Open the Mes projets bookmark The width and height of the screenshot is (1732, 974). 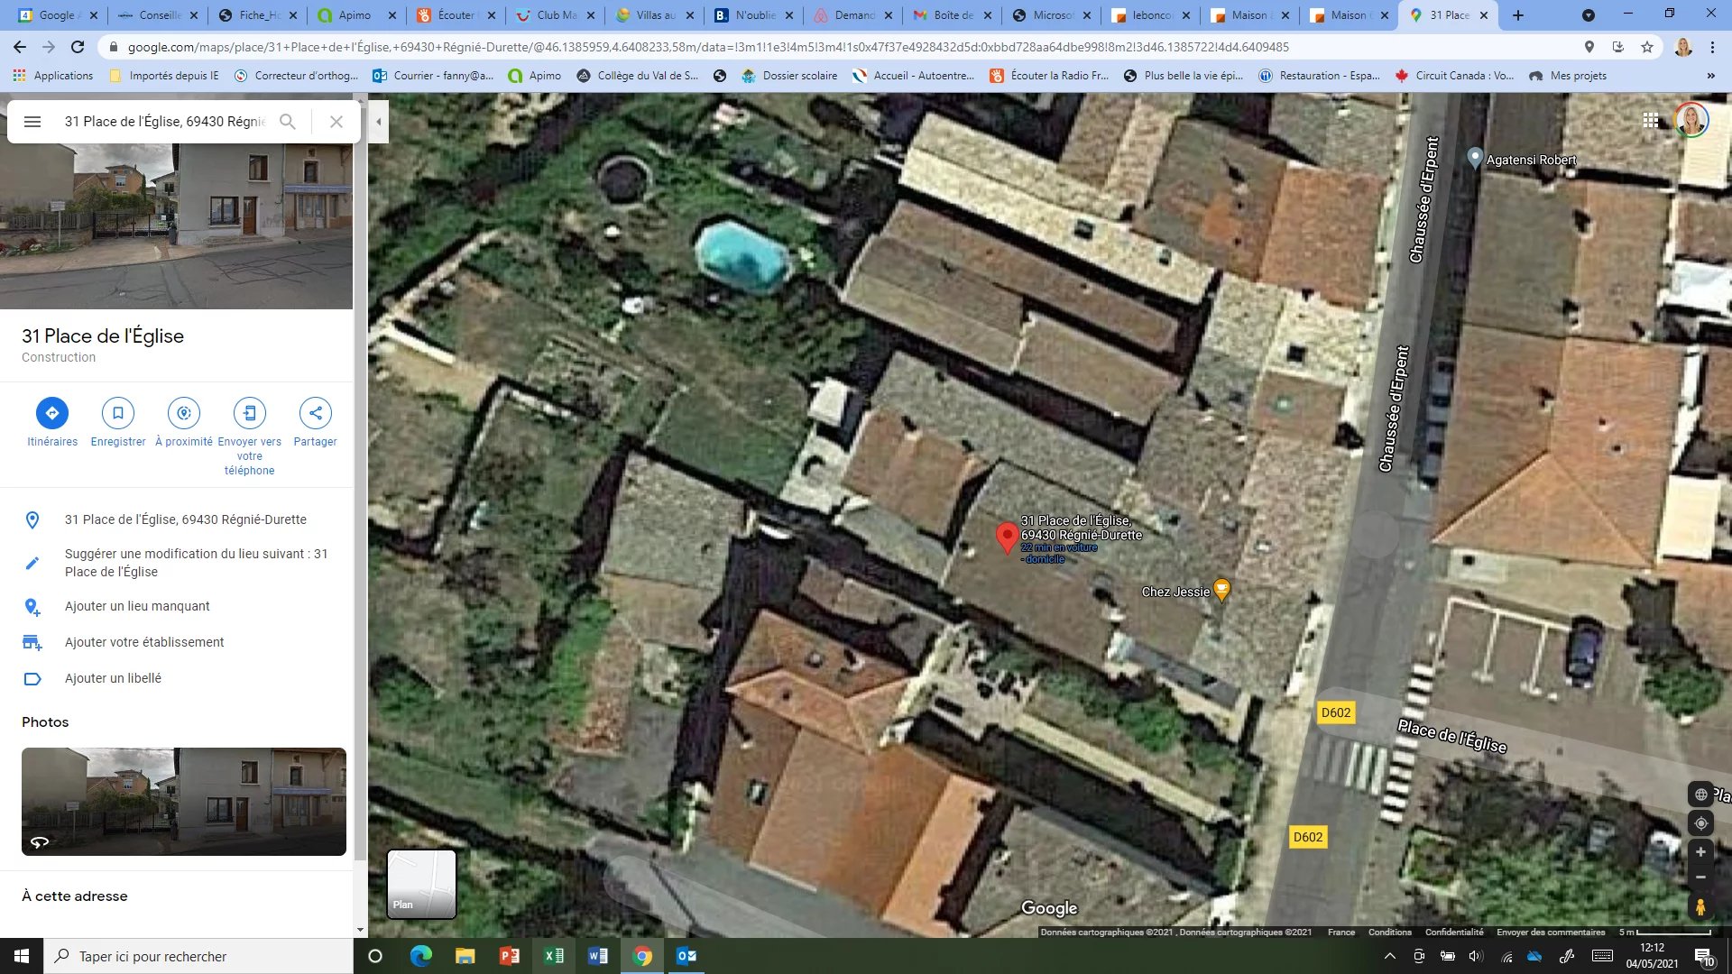point(1568,76)
